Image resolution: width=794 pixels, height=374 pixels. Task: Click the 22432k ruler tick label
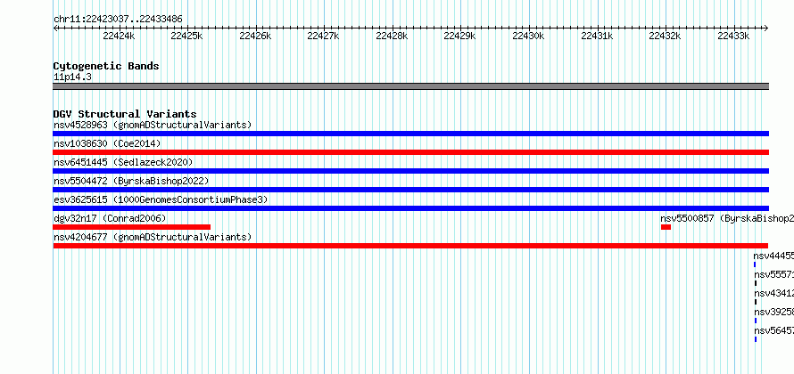[665, 36]
